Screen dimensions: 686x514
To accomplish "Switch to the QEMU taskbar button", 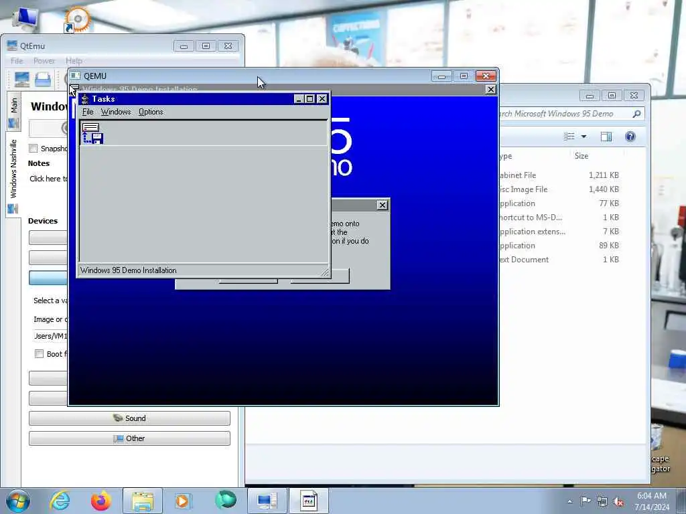I will pos(308,501).
